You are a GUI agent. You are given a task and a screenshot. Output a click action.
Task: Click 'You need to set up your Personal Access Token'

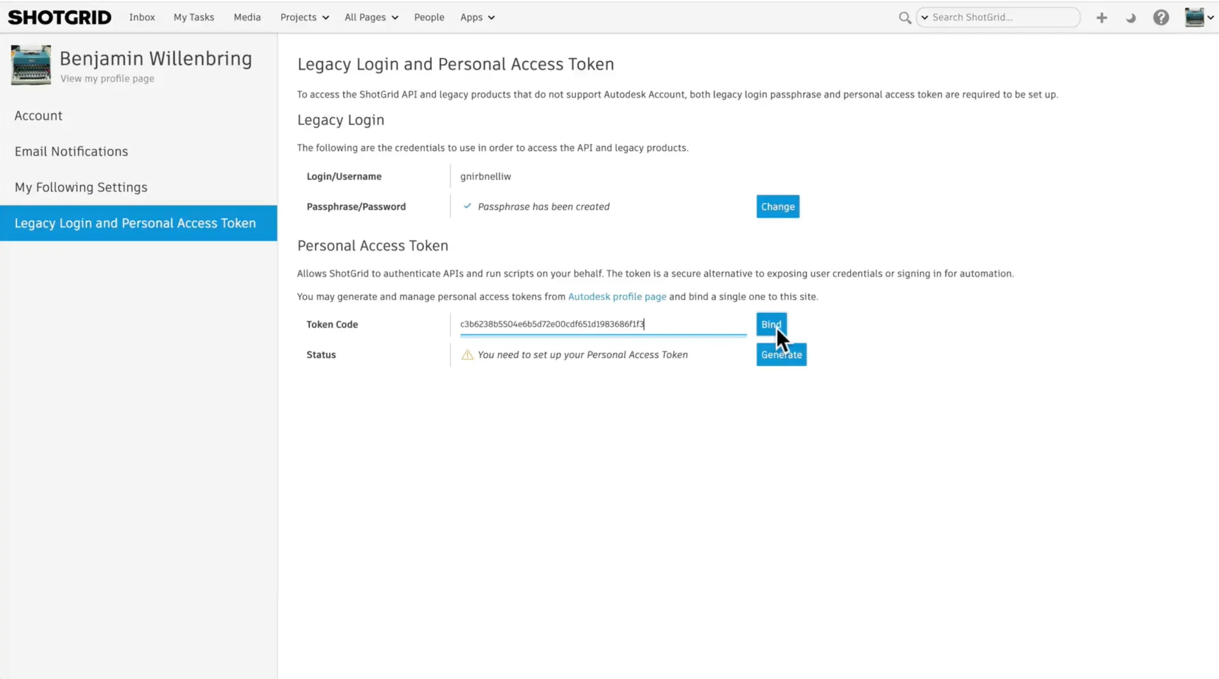[x=583, y=355]
